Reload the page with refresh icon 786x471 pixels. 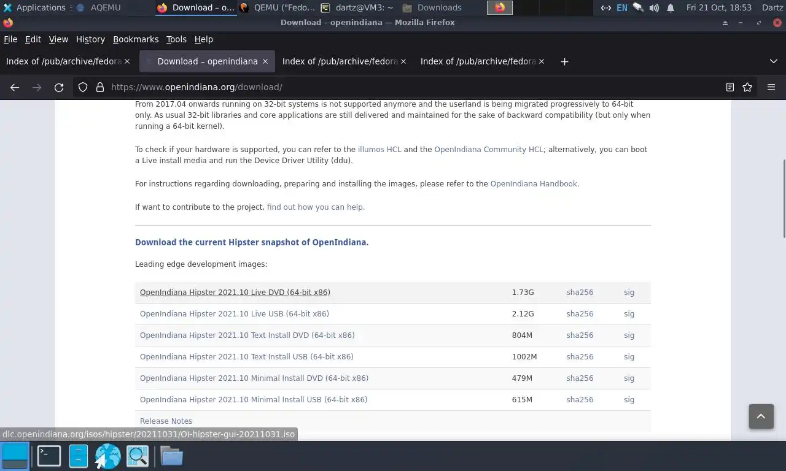tap(59, 87)
